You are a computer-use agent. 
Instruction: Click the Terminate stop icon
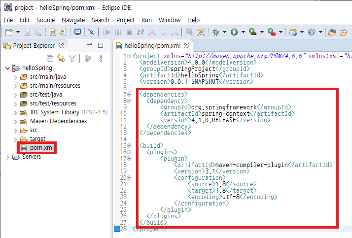[x=129, y=32]
